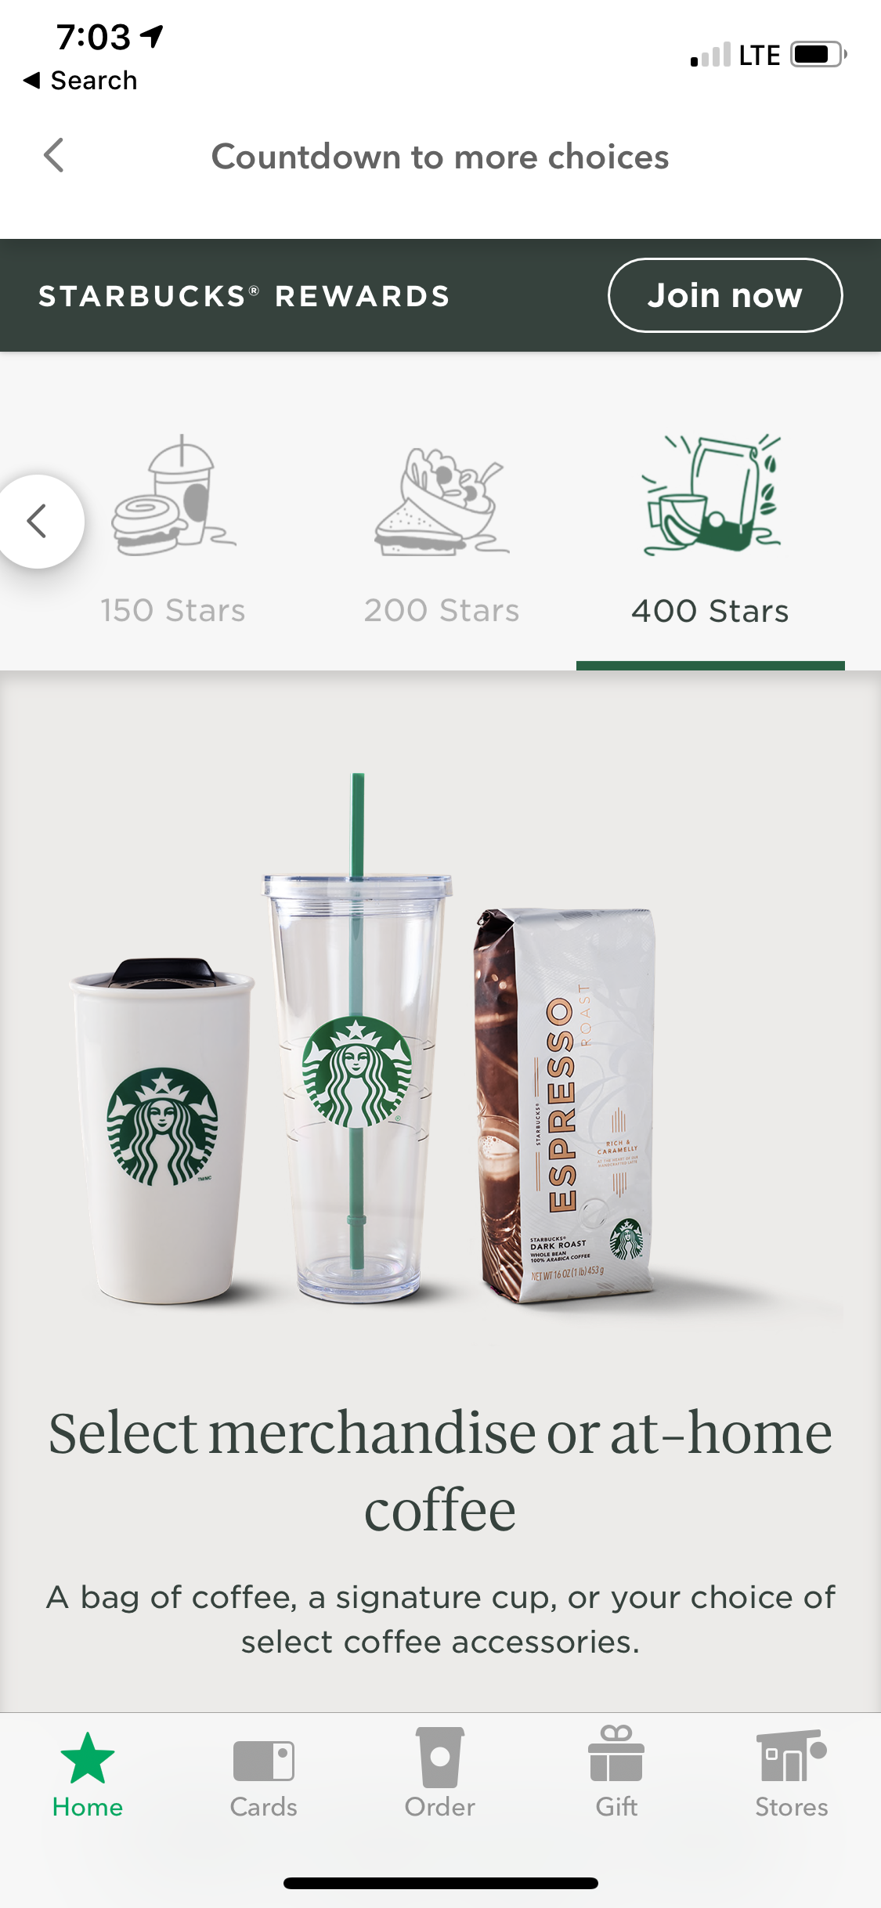This screenshot has width=881, height=1908.
Task: Tap the white ceramic tumbler image
Action: (163, 1130)
